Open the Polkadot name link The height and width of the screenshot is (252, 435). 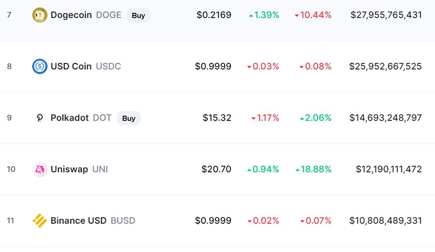[70, 118]
